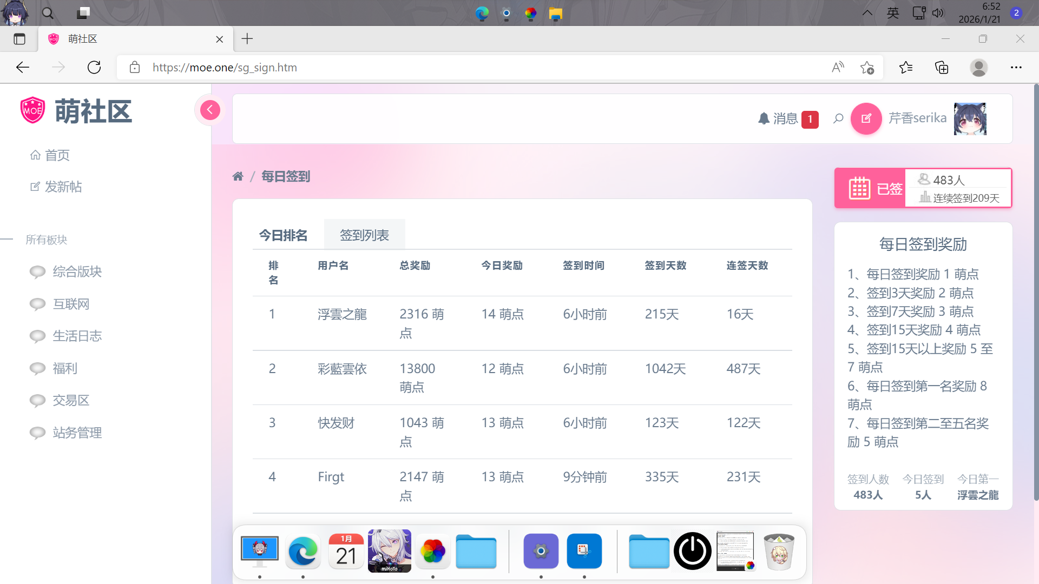This screenshot has height=584, width=1039.
Task: Show hidden system tray icons chevron
Action: pyautogui.click(x=867, y=13)
